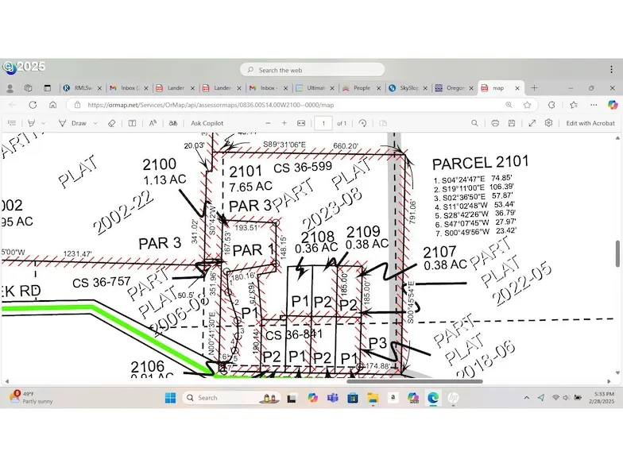Print the PDF using printer icon
This screenshot has height=467, width=623.
[x=495, y=123]
